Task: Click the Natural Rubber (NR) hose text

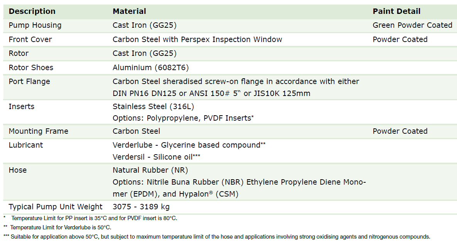Action: [150, 170]
